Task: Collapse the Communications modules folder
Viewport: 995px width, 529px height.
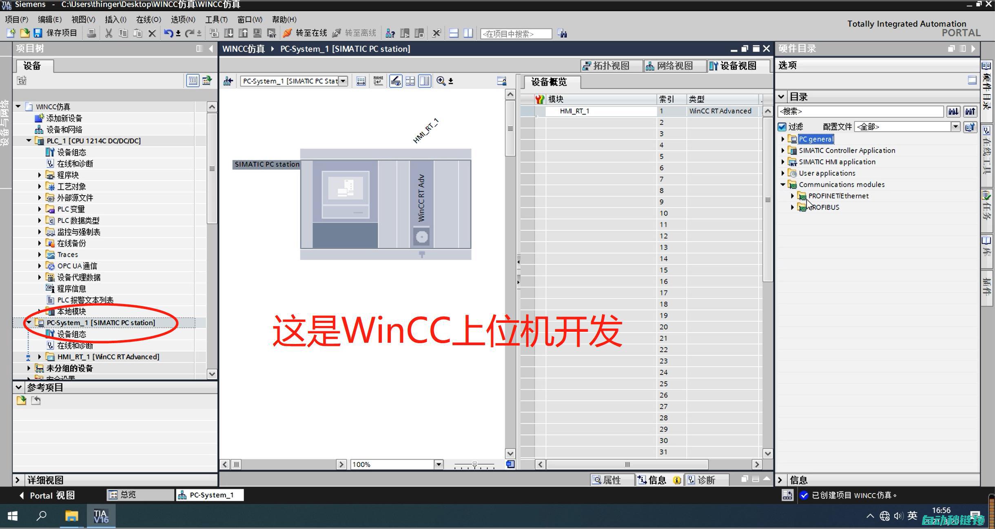Action: tap(782, 185)
